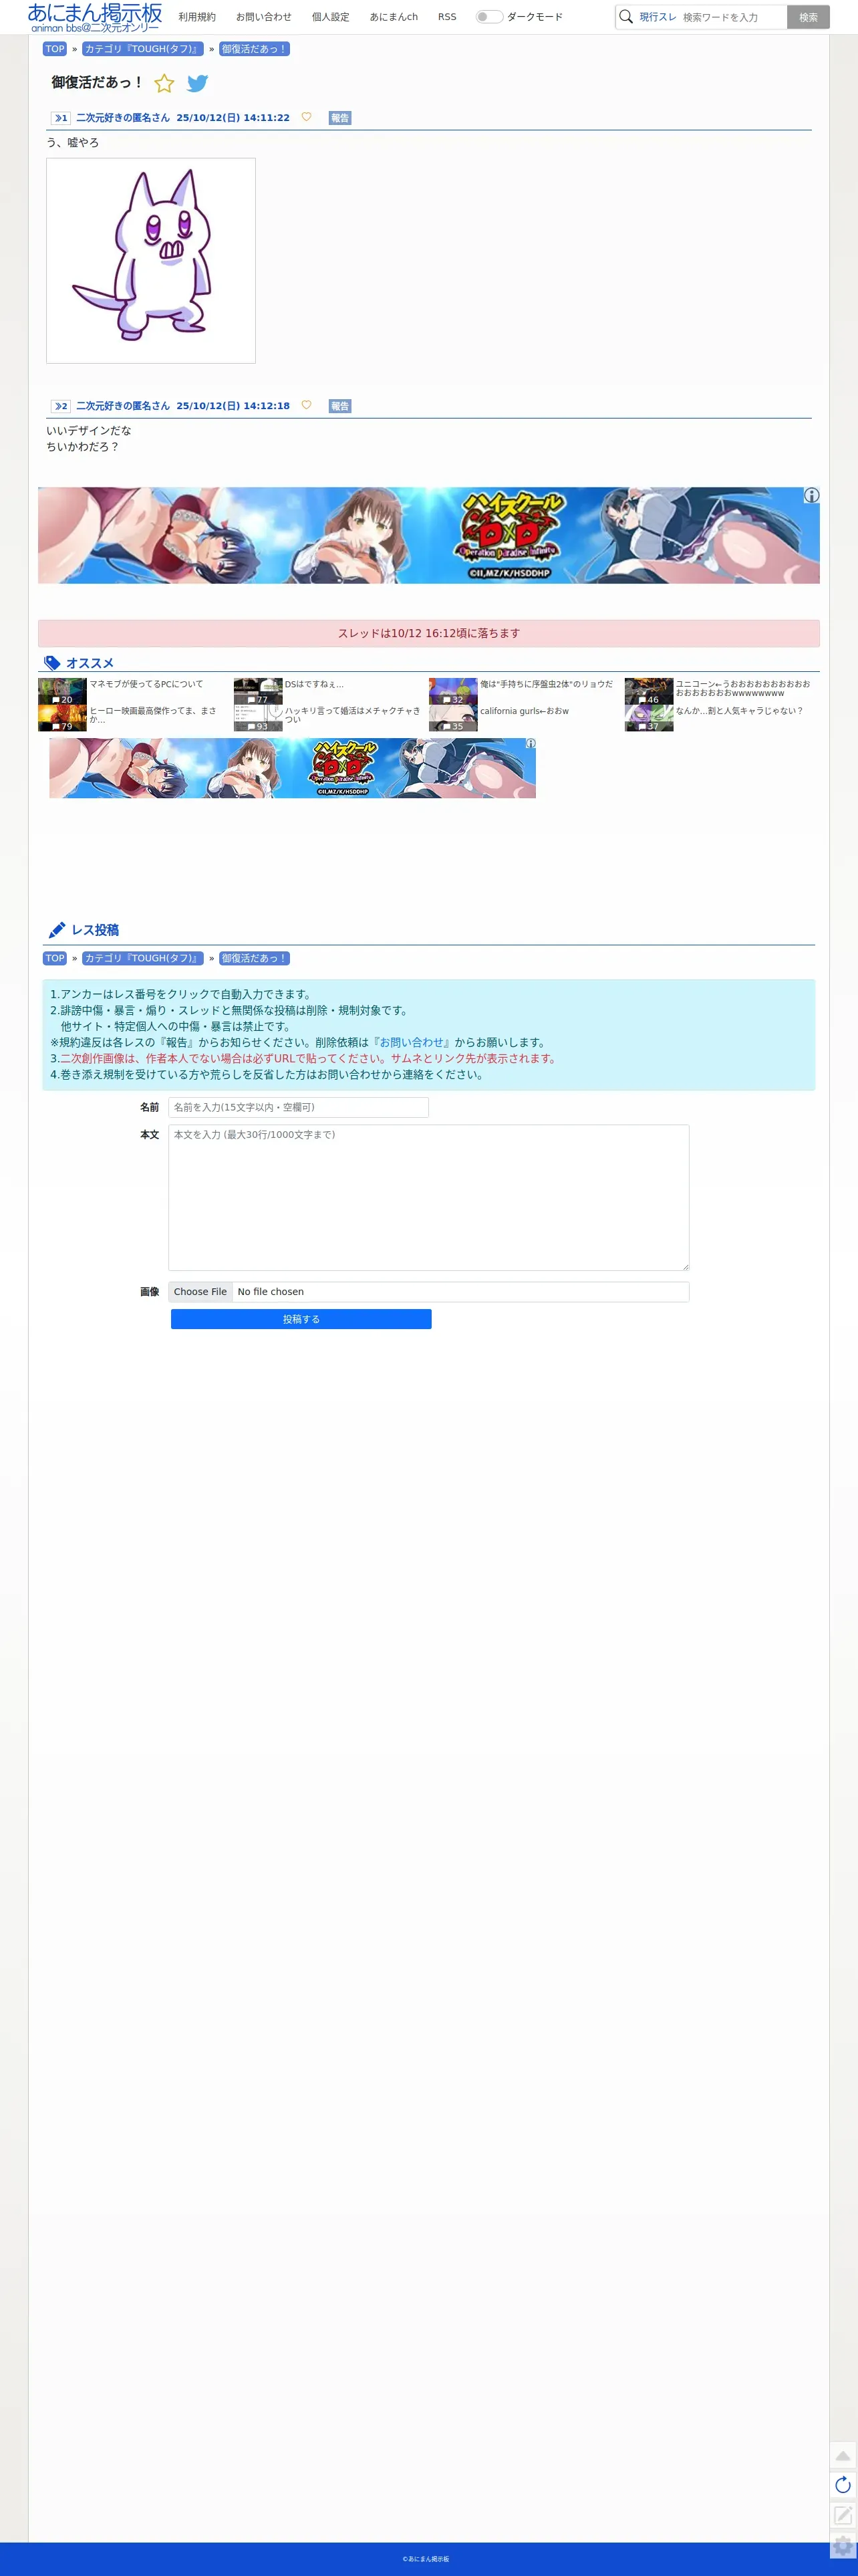Open the 『お問い合わせ』 link in rules

pos(411,1042)
